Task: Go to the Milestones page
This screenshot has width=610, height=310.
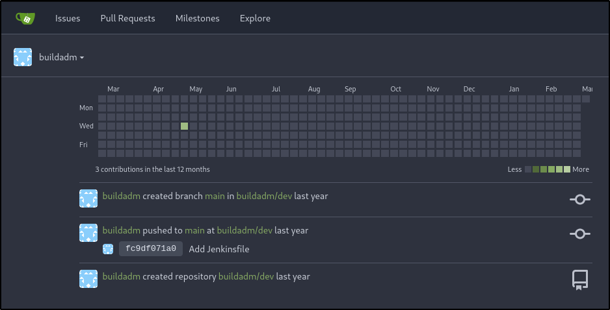Action: [x=197, y=18]
